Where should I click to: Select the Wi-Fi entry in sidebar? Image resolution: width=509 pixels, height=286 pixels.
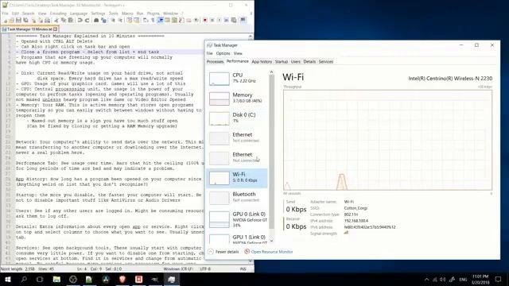[x=237, y=178]
